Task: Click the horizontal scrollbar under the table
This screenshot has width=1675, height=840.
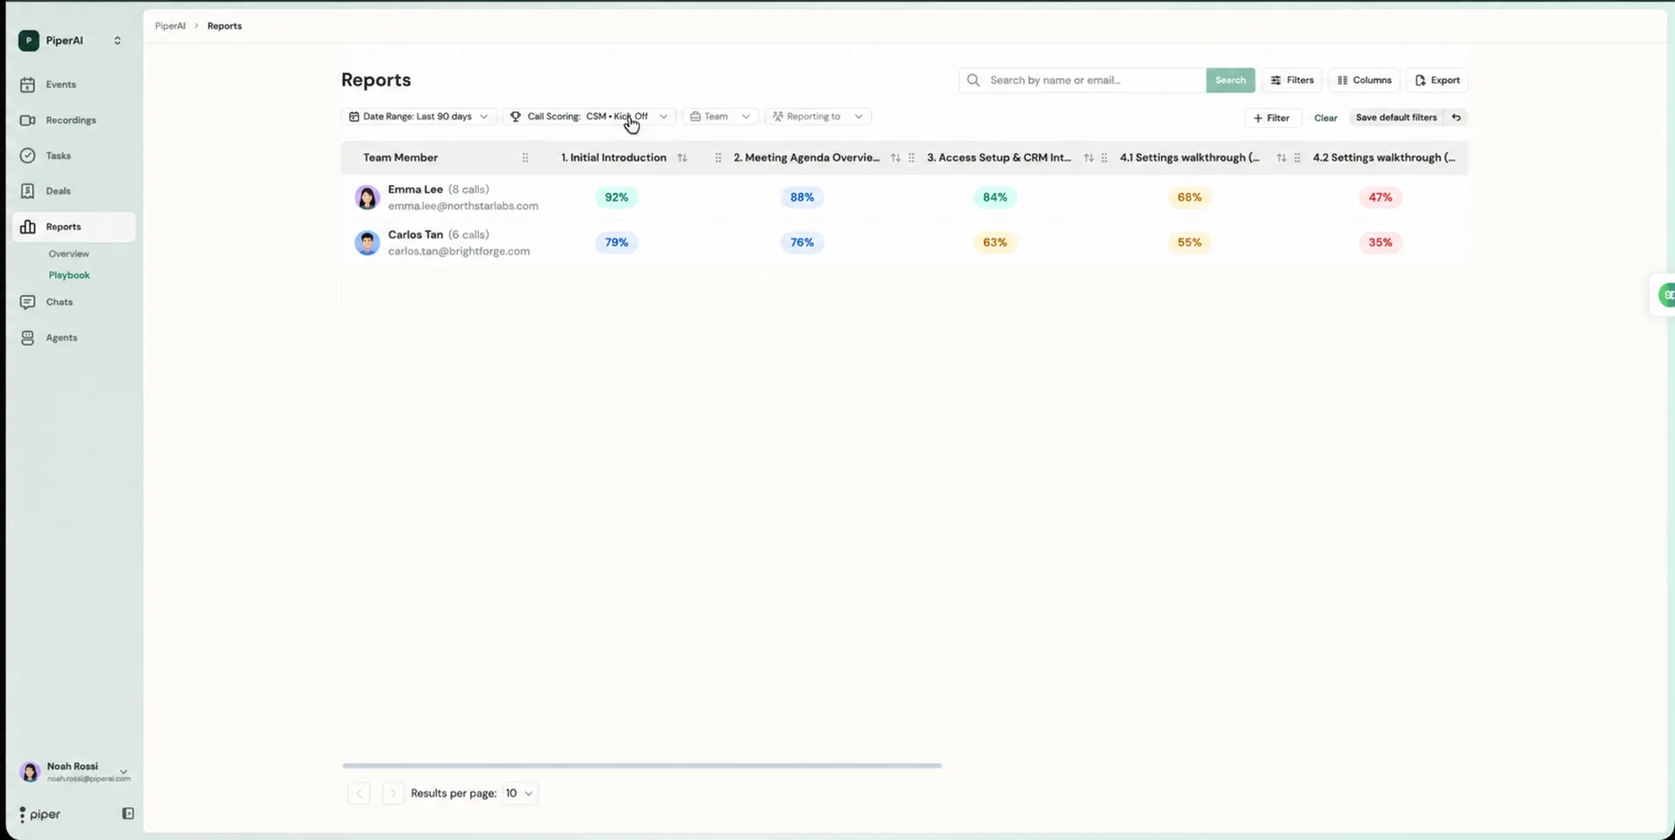Action: (x=641, y=766)
